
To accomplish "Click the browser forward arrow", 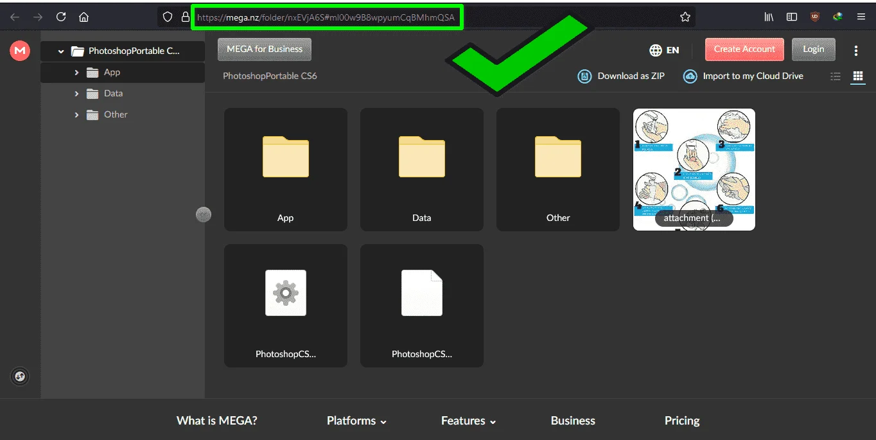I will point(38,17).
